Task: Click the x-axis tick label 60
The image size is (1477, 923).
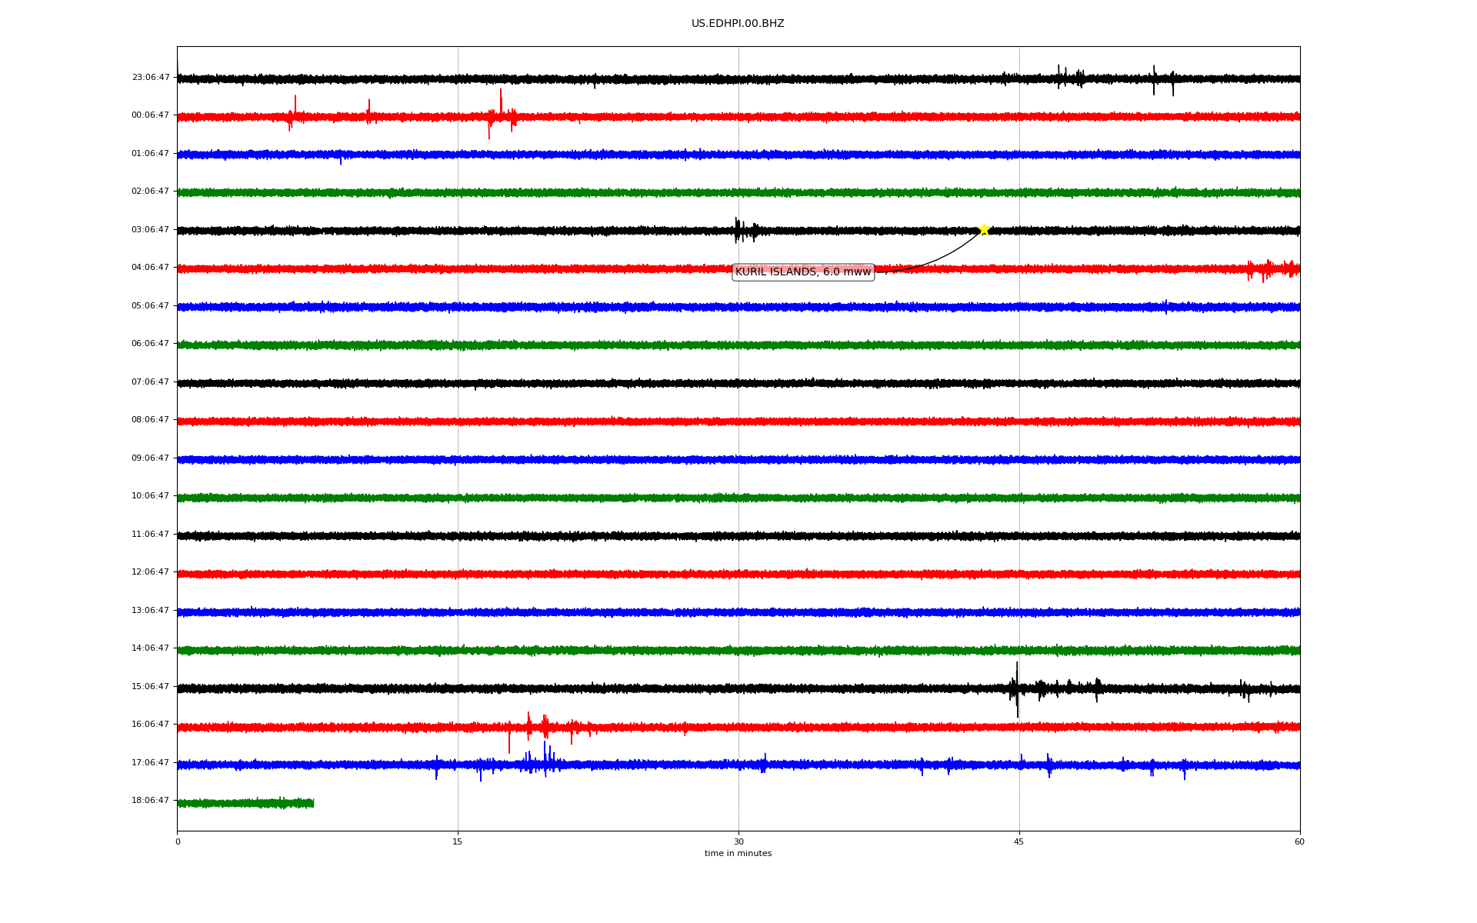Action: click(1299, 841)
